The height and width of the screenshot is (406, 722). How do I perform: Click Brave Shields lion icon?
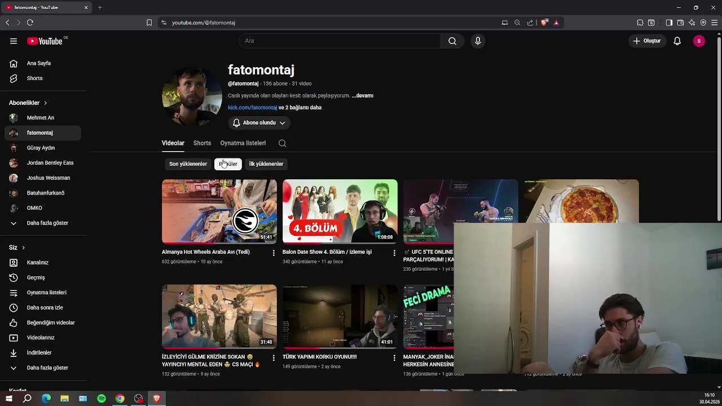coord(544,23)
